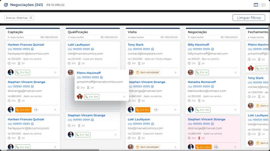Screen dimensions: 270x151
Task: Open WhatsApp for Tony Stark in Visita
Action: (152, 49)
